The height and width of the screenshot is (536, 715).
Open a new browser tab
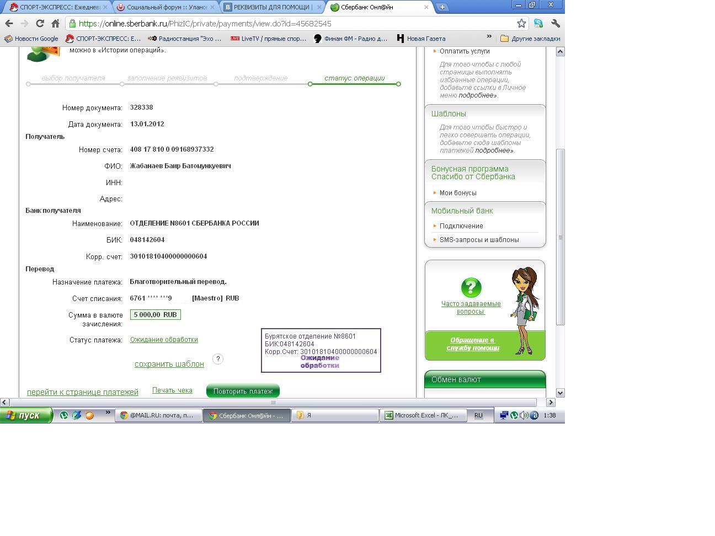(x=442, y=7)
